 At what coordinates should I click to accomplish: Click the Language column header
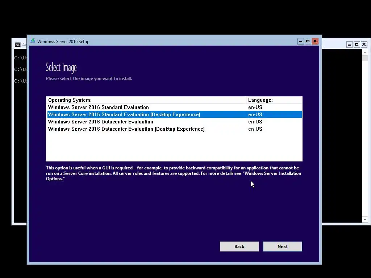coord(274,100)
